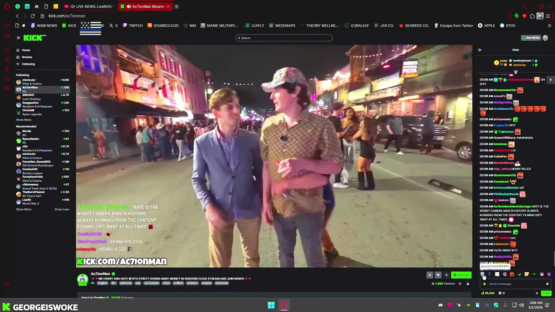Open xQc channel in Recommended list
The image size is (555, 312).
coord(42,148)
